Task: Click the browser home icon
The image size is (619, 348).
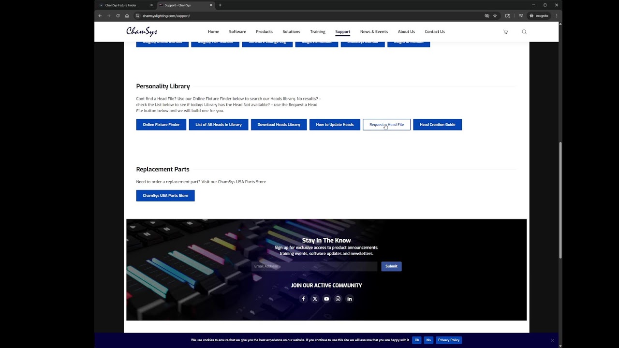Action: pyautogui.click(x=127, y=15)
